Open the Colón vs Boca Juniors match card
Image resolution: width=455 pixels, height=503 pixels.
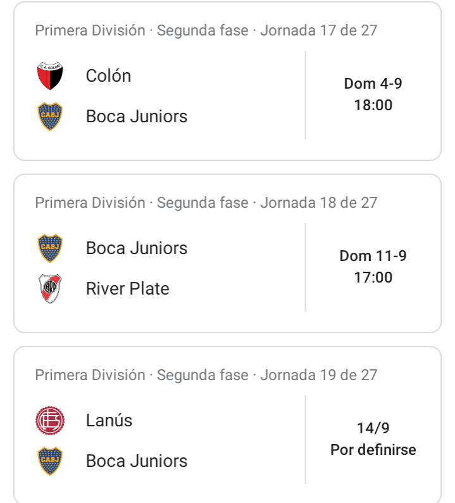coord(228,81)
